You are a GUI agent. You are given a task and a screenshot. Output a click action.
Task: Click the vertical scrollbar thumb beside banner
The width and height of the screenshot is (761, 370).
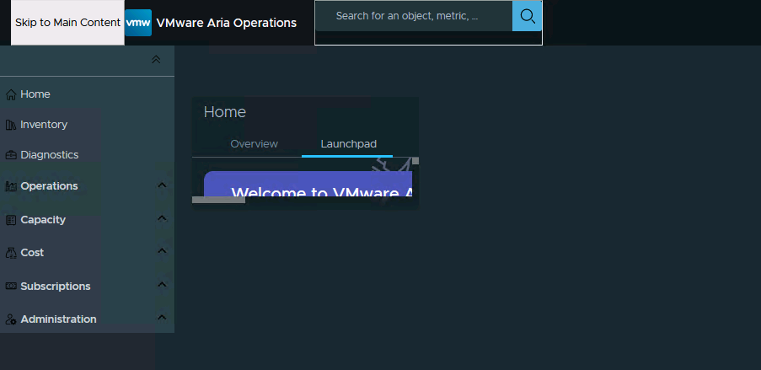coord(415,161)
